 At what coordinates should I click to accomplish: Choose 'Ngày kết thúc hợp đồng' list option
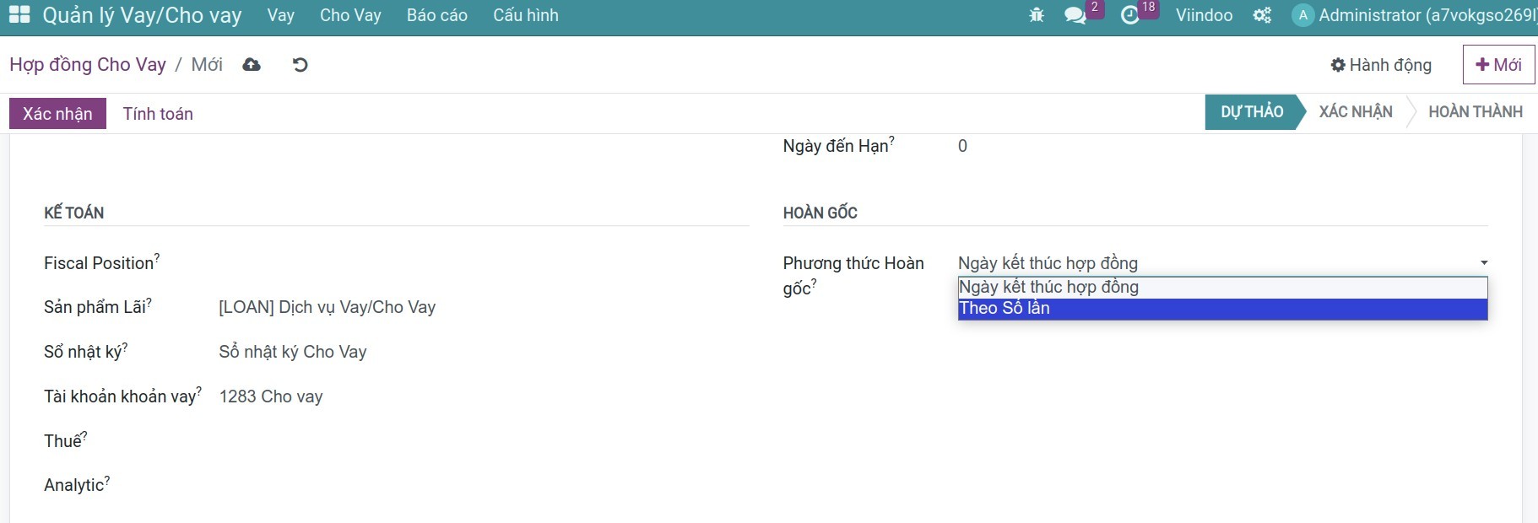pyautogui.click(x=1222, y=288)
